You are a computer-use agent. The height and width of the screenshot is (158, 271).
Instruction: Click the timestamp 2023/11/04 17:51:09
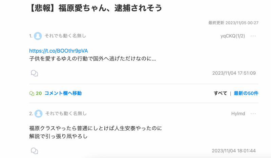234,73
